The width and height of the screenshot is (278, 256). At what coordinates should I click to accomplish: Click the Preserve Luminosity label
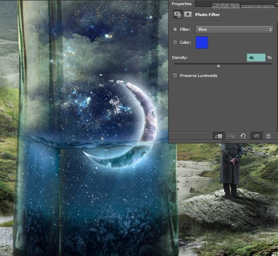coord(199,76)
